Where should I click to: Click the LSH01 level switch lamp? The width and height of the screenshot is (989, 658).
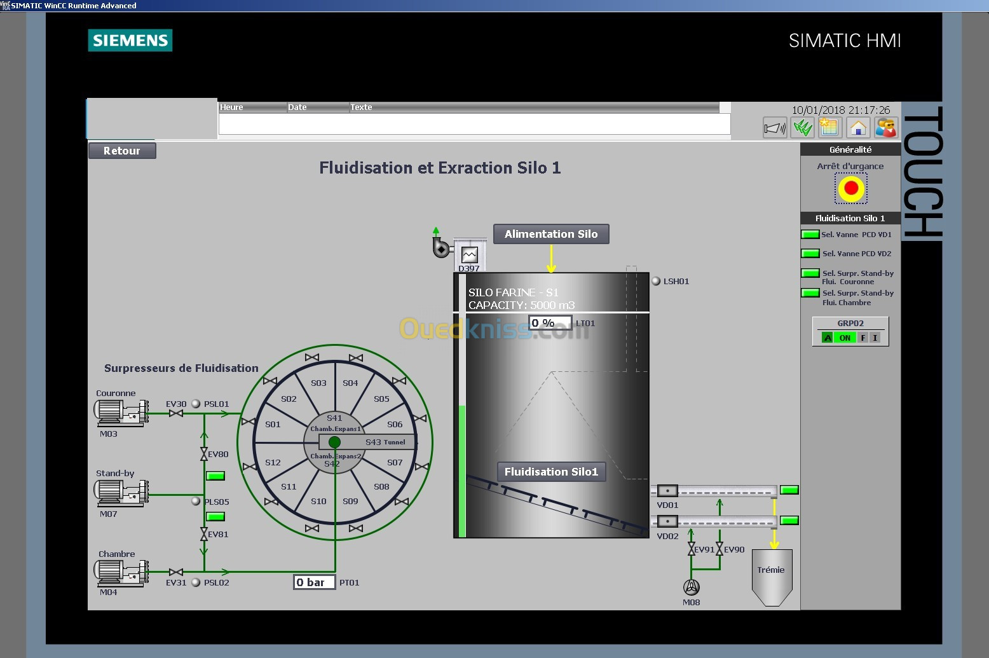click(x=656, y=281)
